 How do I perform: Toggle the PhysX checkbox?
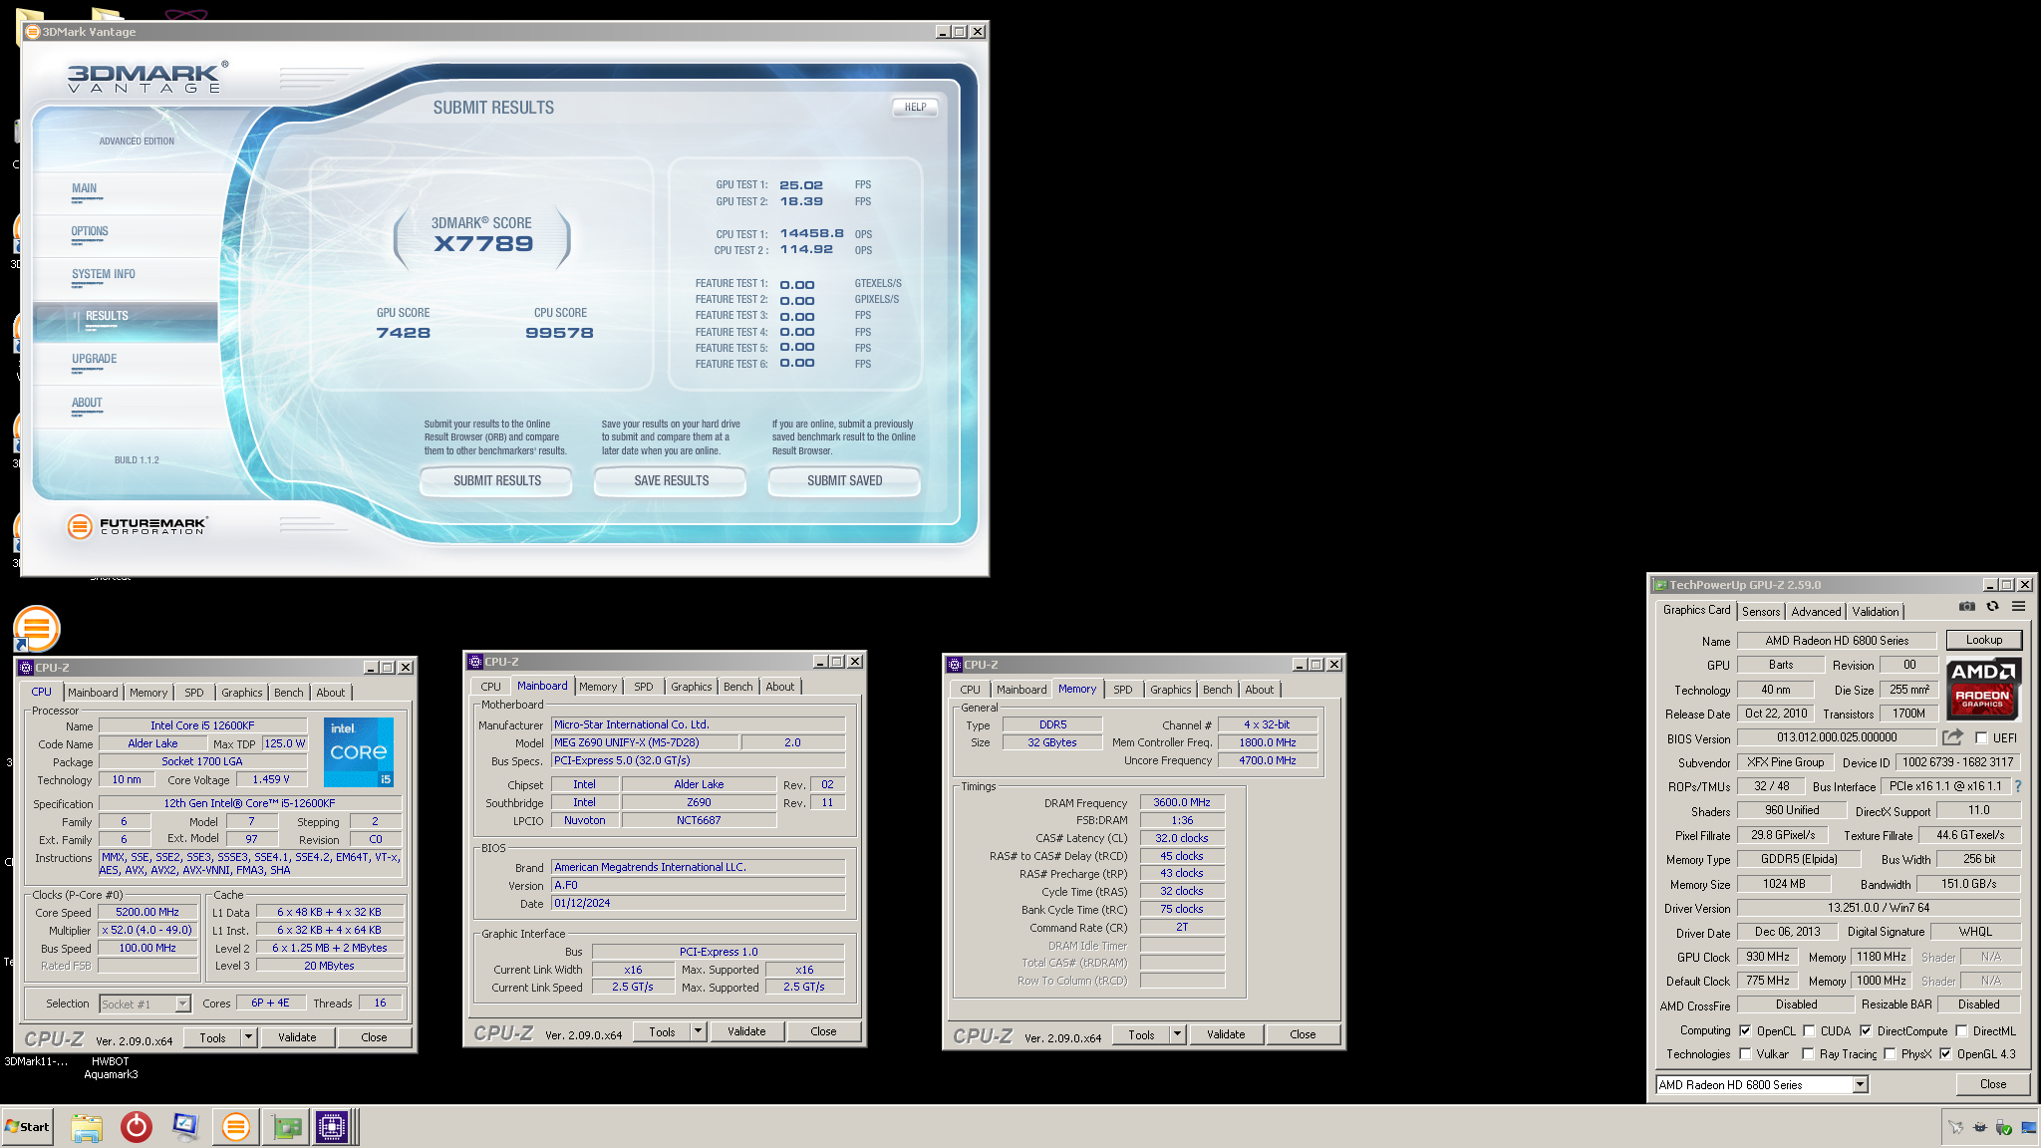tap(1890, 1054)
